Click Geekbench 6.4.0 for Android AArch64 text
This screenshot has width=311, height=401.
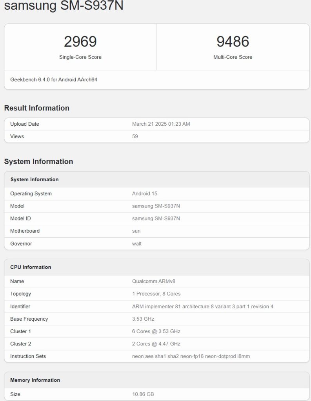(x=54, y=79)
